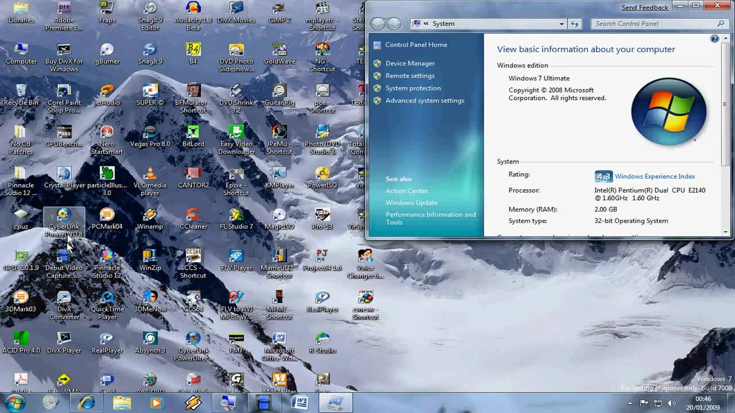
Task: Select the R-Studio desktop icon
Action: click(x=322, y=343)
